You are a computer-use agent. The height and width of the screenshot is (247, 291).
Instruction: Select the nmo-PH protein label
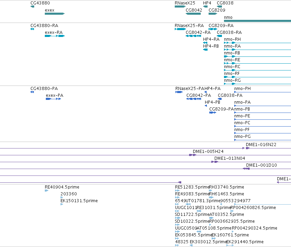tap(242, 89)
